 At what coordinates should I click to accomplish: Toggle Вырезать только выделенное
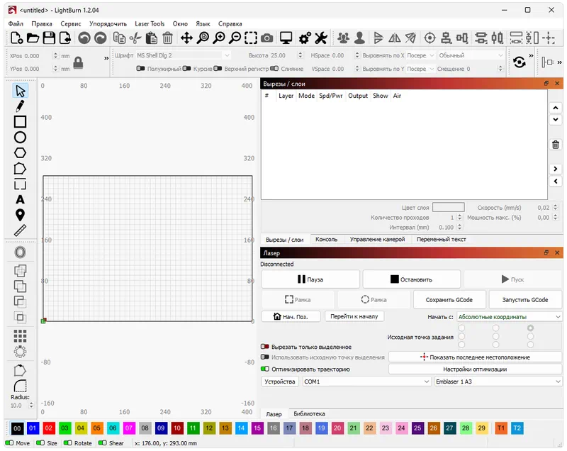coord(264,347)
